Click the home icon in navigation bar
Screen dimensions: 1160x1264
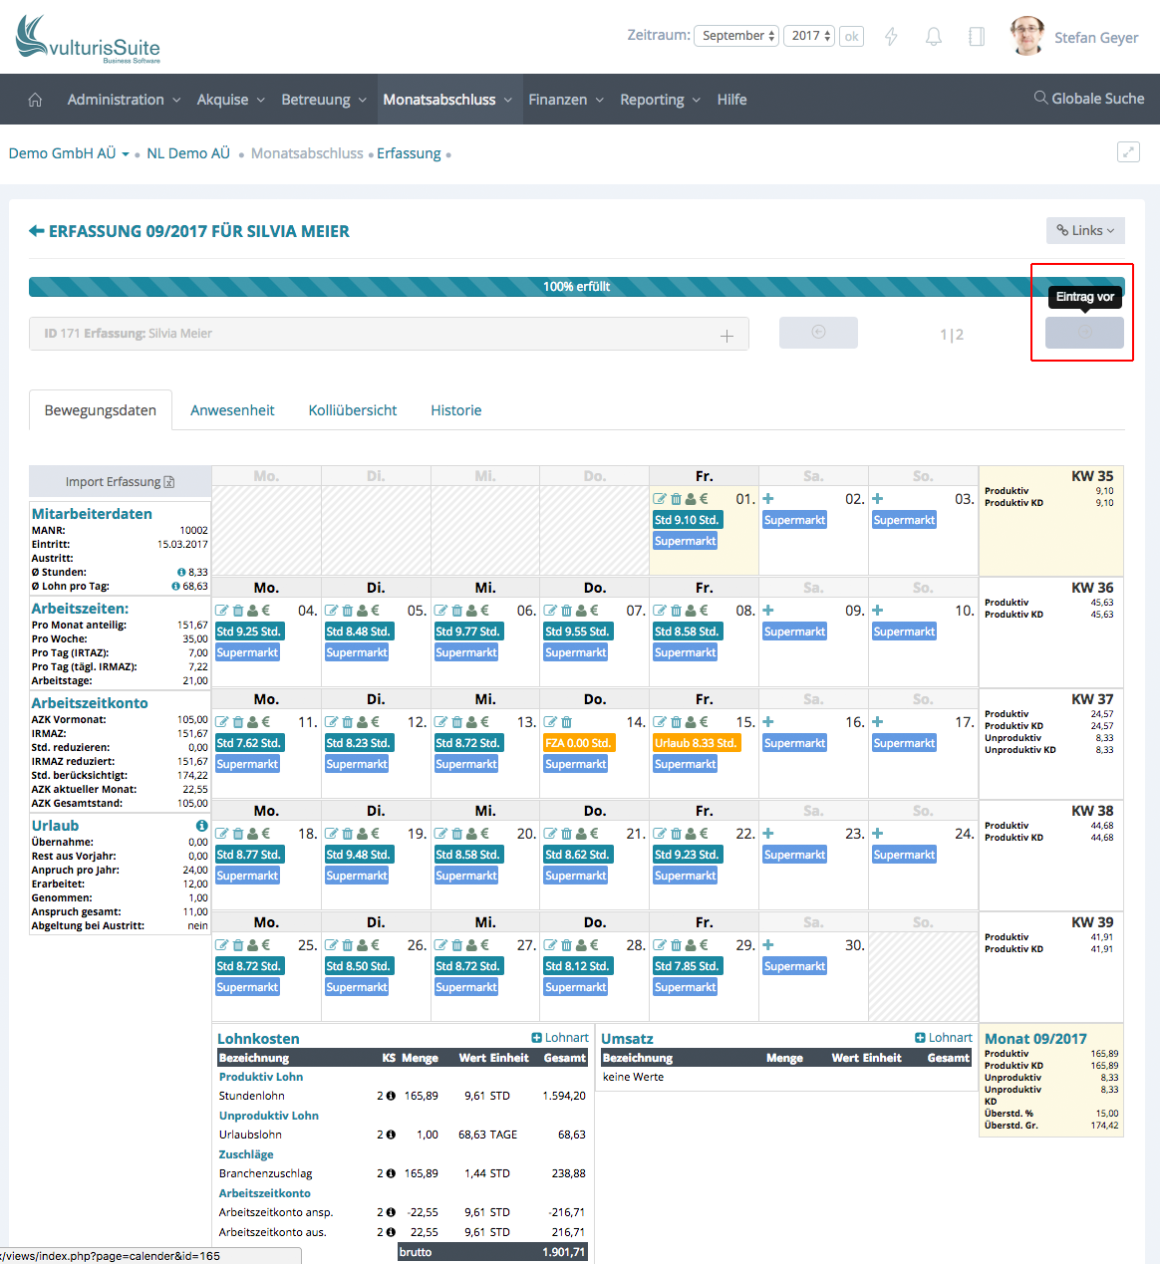click(35, 100)
